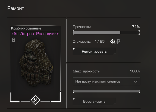Select the Альбатрос-Разведчик armor suit image
Image resolution: width=156 pixels, height=112 pixels.
point(36,63)
